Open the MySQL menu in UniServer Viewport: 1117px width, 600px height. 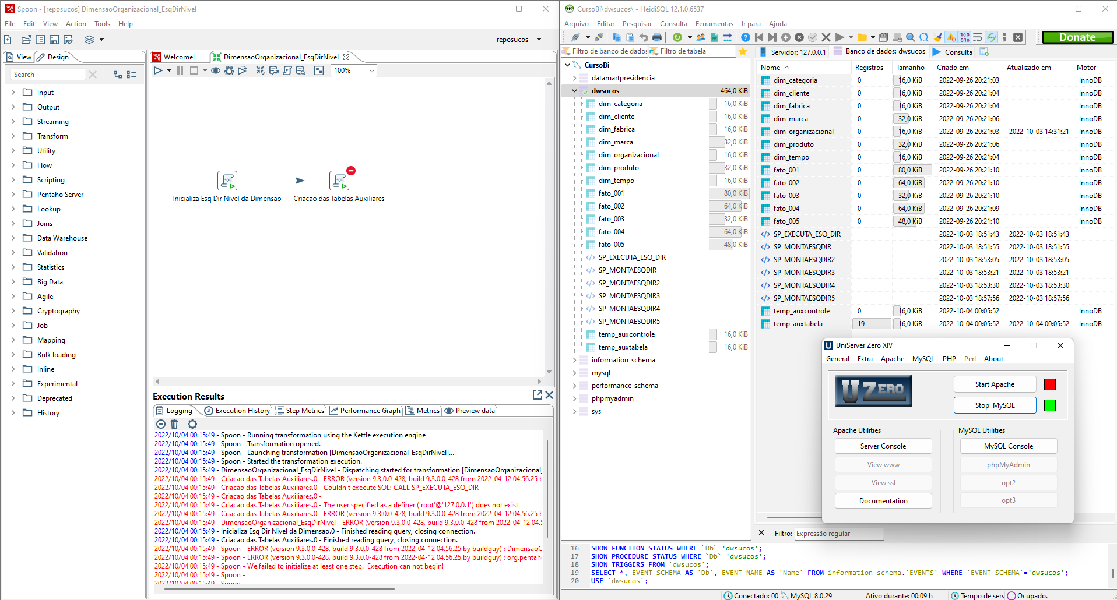coord(923,359)
